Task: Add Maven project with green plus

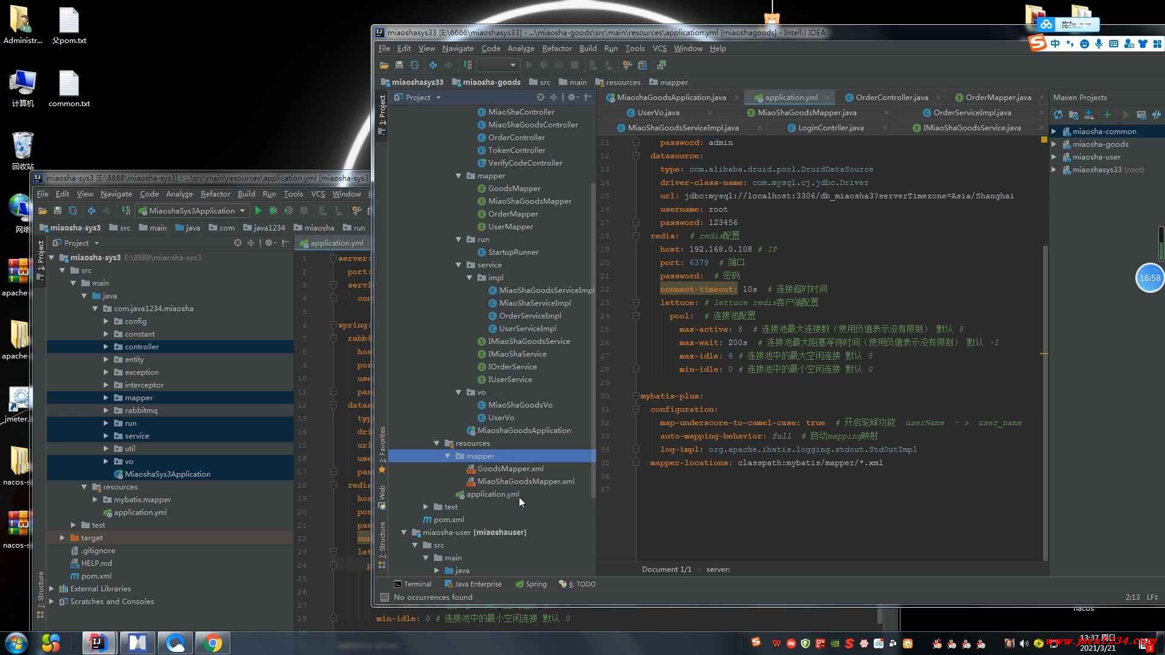Action: pos(1107,115)
